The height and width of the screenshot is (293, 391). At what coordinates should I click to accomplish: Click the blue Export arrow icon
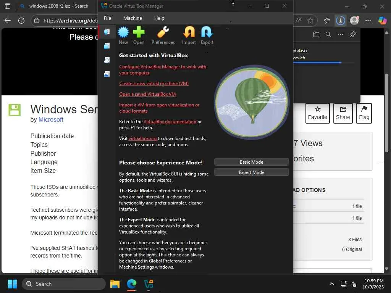207,32
